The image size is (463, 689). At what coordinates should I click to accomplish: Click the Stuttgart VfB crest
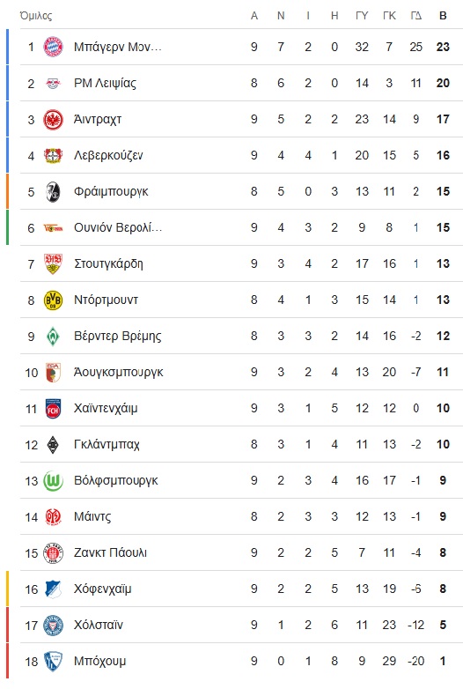tap(53, 263)
